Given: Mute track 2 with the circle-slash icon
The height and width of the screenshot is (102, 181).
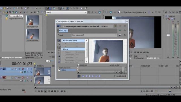Looking at the screenshot, I should [28, 77].
